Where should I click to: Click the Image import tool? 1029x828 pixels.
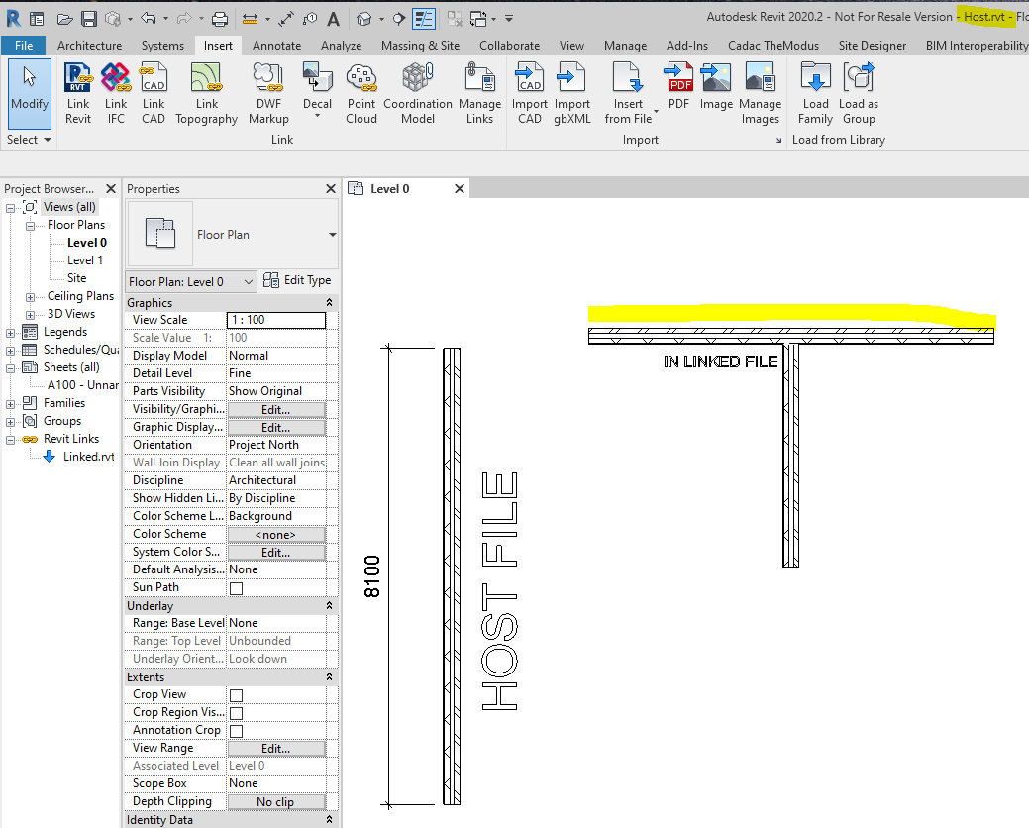(x=716, y=85)
